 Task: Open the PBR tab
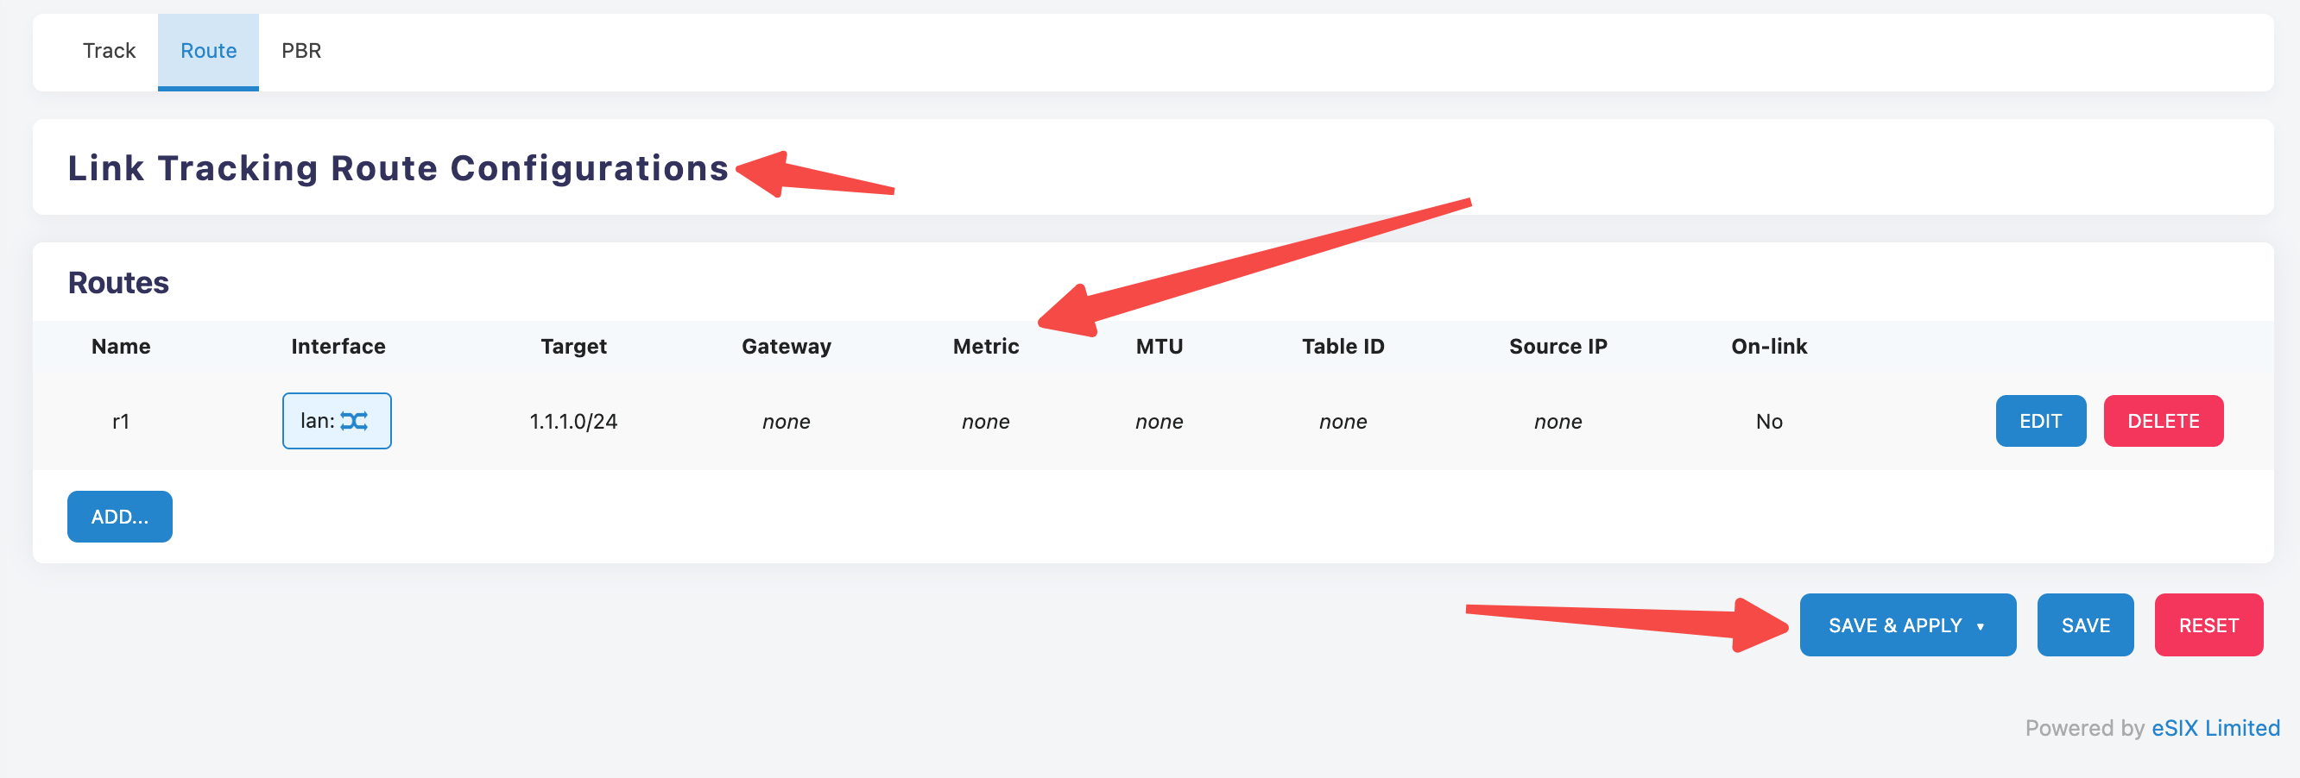pyautogui.click(x=301, y=51)
